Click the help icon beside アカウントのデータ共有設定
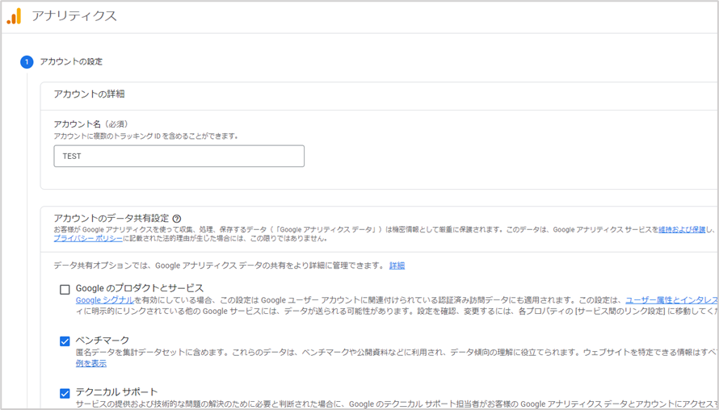The width and height of the screenshot is (719, 410). pos(177,219)
